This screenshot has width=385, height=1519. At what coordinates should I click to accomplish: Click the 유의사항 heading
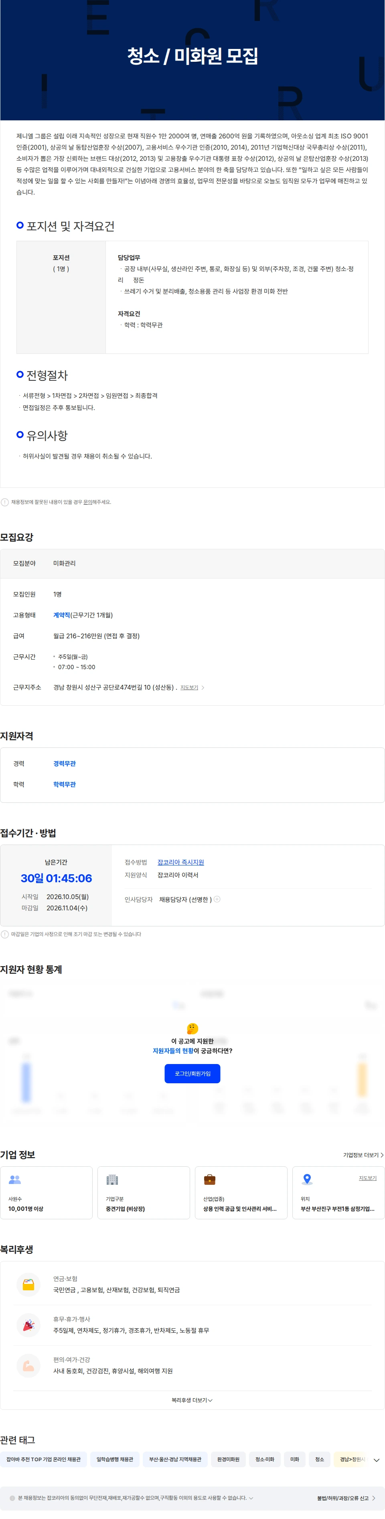[x=47, y=436]
